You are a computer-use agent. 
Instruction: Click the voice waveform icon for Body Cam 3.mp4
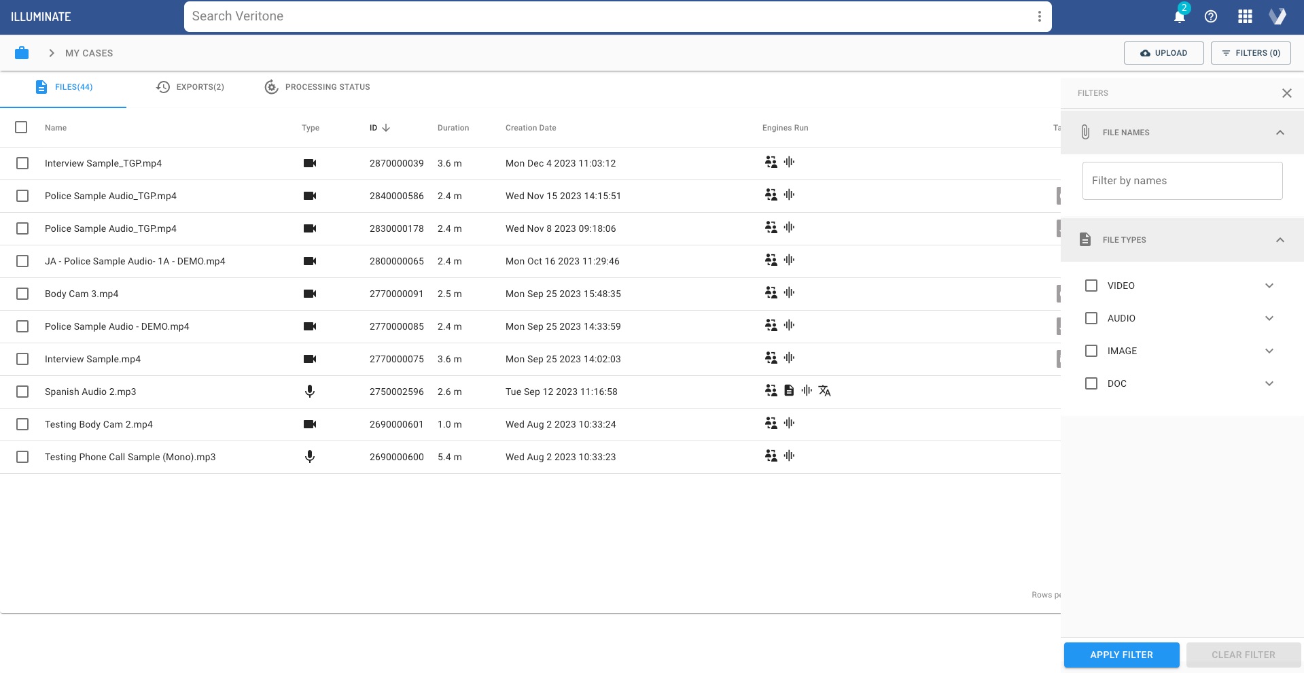pos(789,292)
